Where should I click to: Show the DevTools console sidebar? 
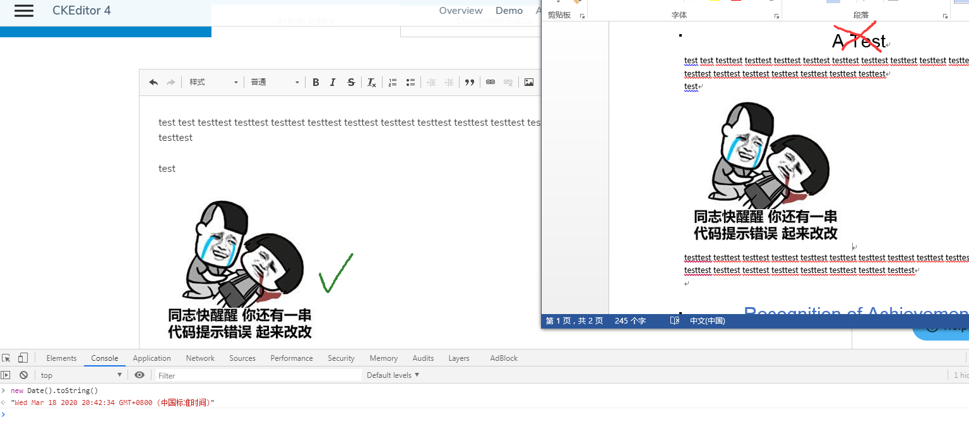click(x=6, y=375)
